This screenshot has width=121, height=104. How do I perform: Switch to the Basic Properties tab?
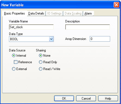pos(14,13)
